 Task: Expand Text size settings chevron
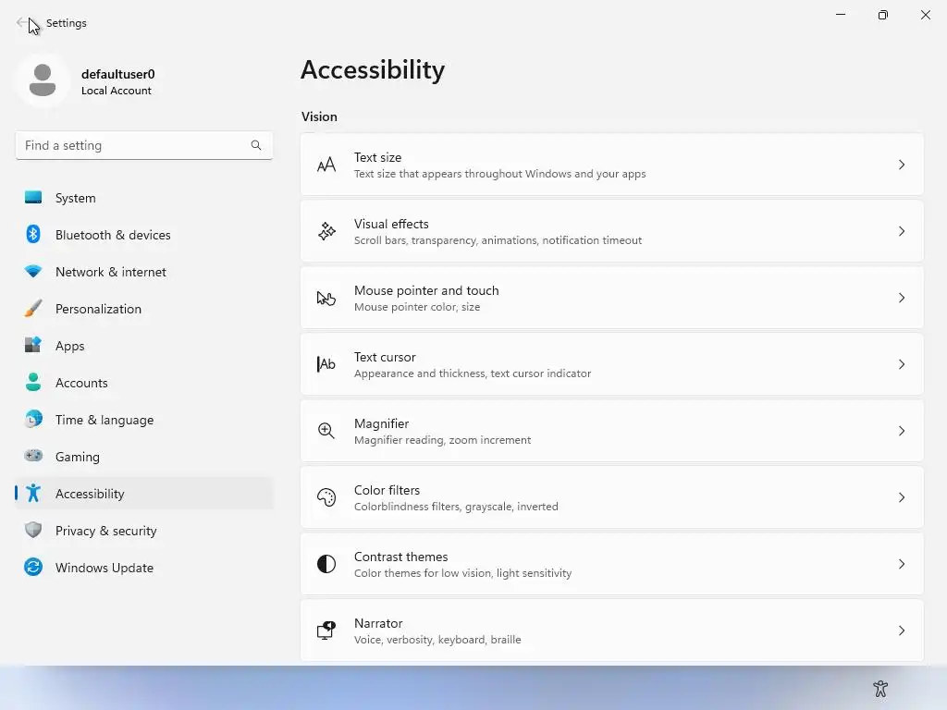pos(902,165)
